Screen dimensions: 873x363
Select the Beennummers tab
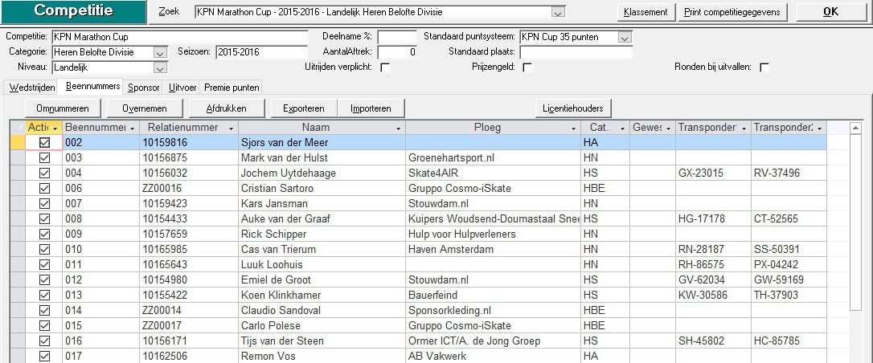point(93,87)
